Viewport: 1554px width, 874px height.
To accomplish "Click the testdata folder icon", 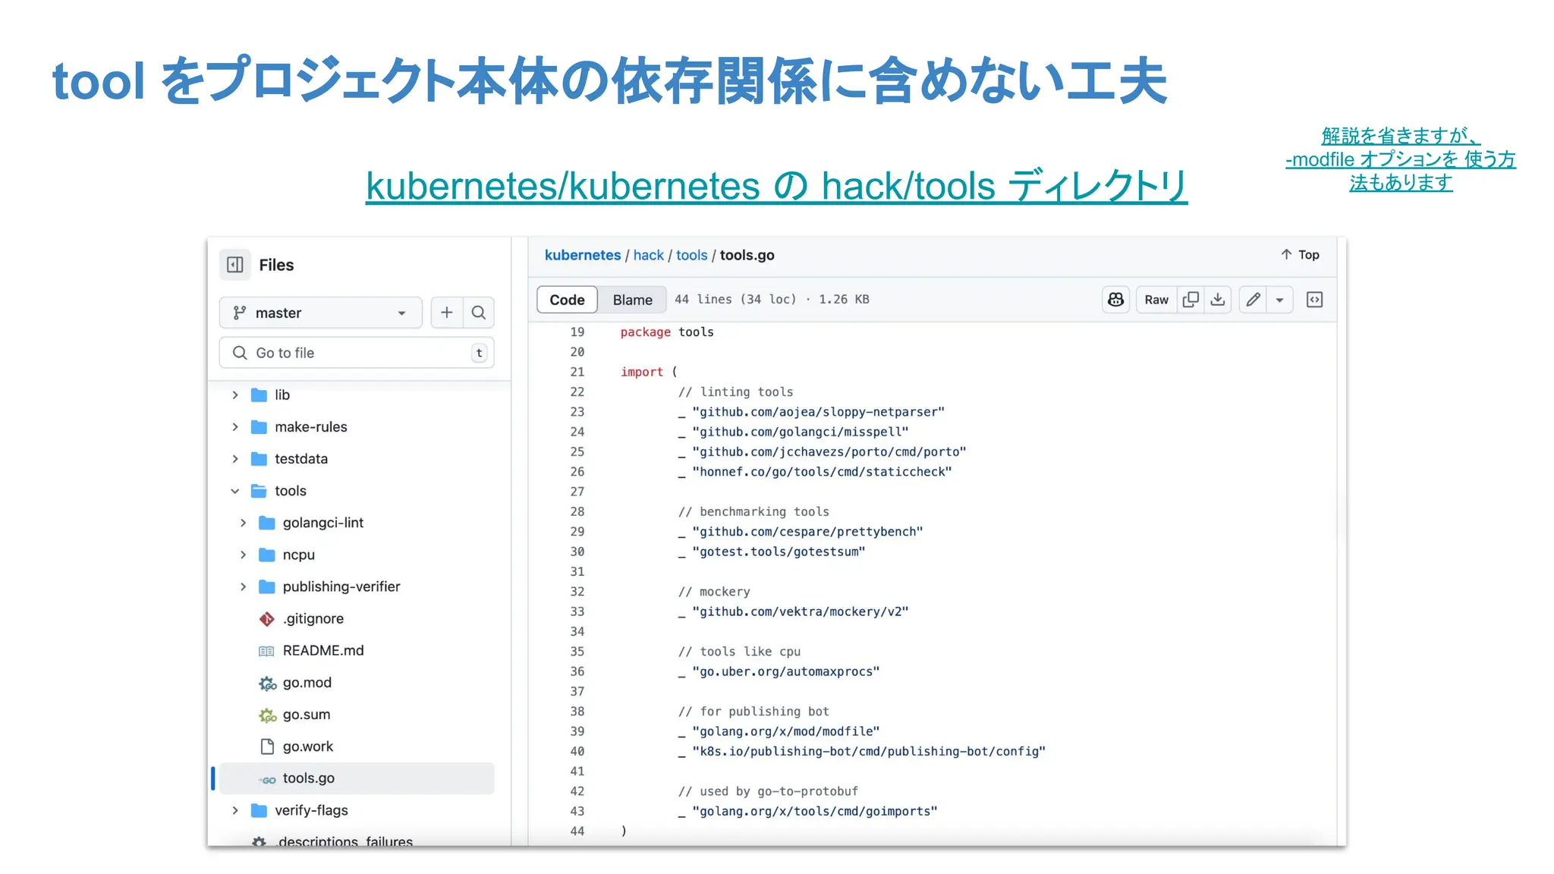I will [259, 459].
